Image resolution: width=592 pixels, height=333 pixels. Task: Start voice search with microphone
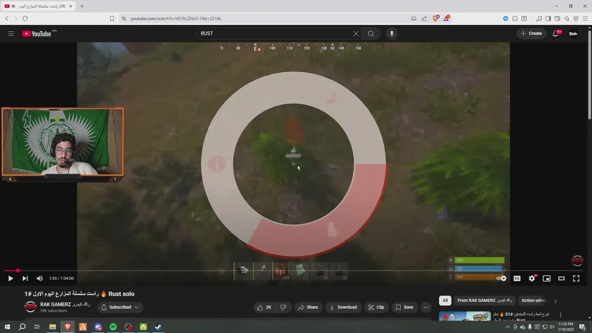pyautogui.click(x=392, y=33)
